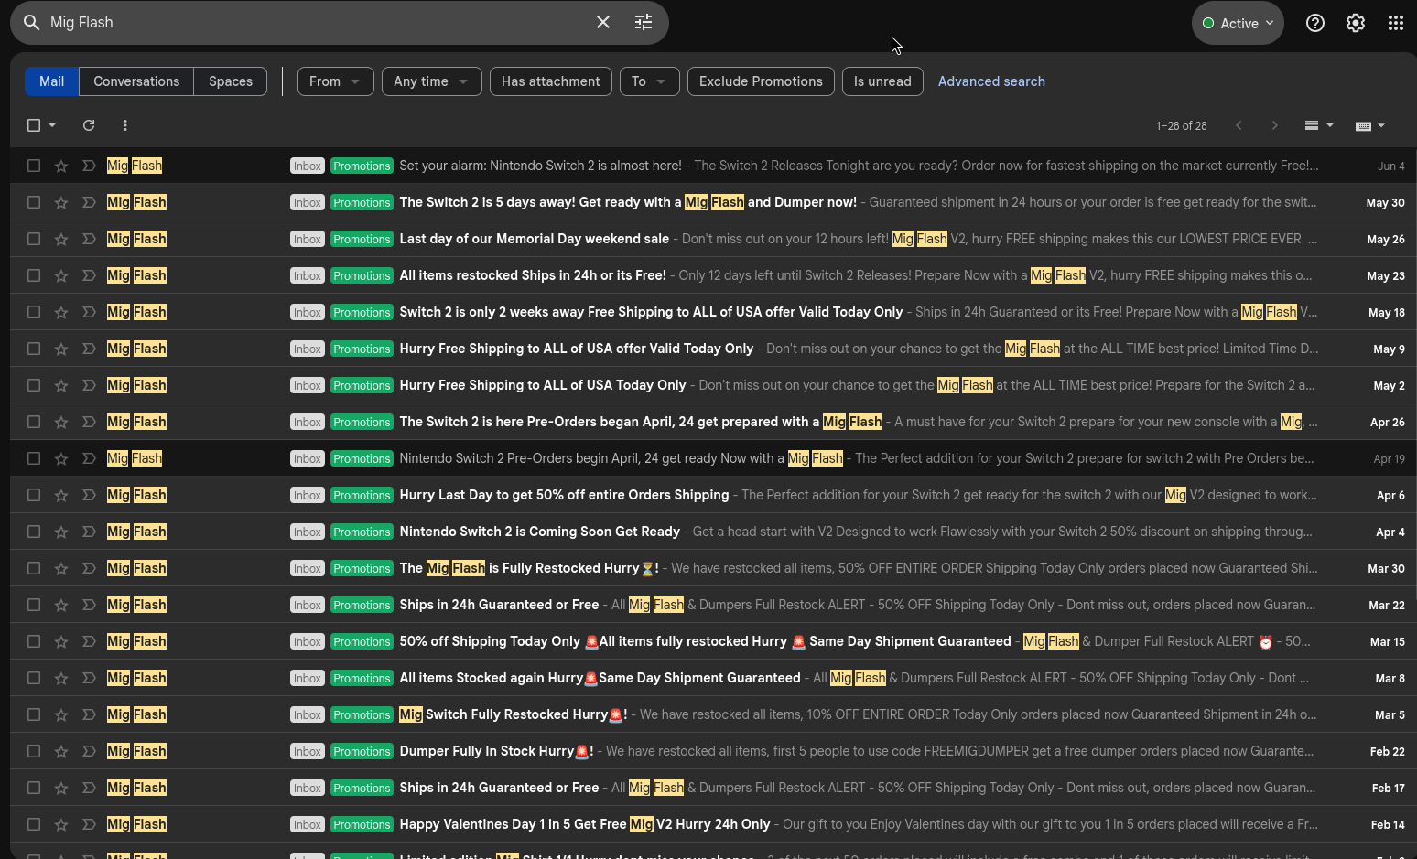Star the Apr 19 Pre-Orders email

coord(61,458)
